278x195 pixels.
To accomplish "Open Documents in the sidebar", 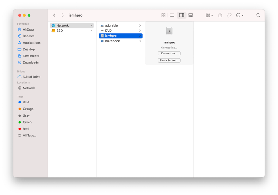I will pyautogui.click(x=29, y=56).
